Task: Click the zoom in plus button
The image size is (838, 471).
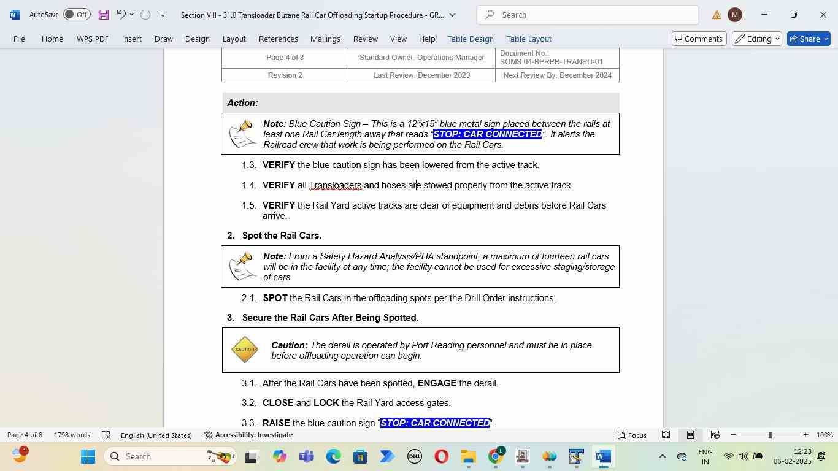Action: click(805, 435)
